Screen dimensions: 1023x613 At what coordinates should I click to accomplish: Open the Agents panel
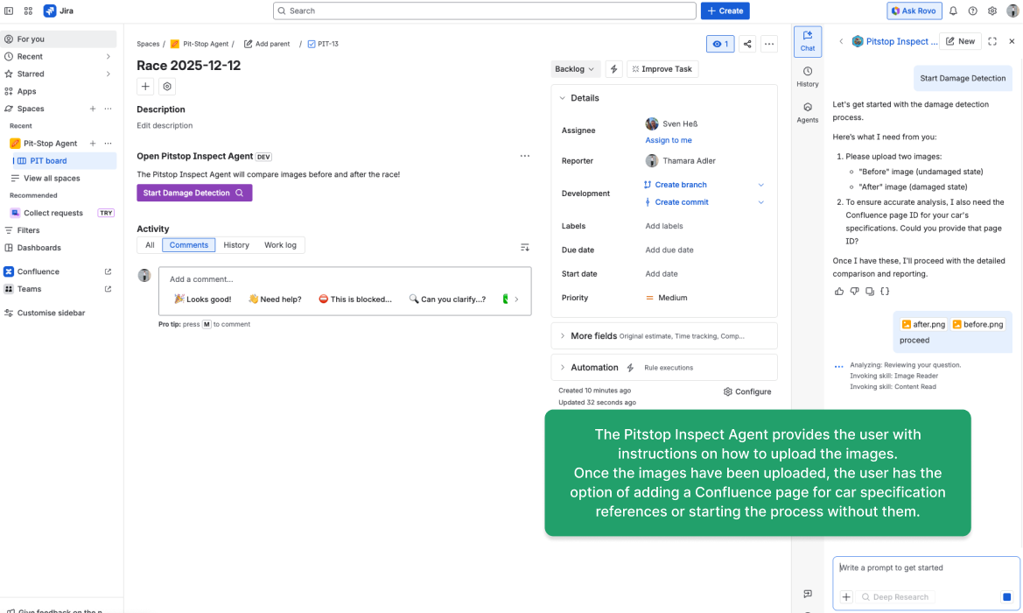point(808,113)
